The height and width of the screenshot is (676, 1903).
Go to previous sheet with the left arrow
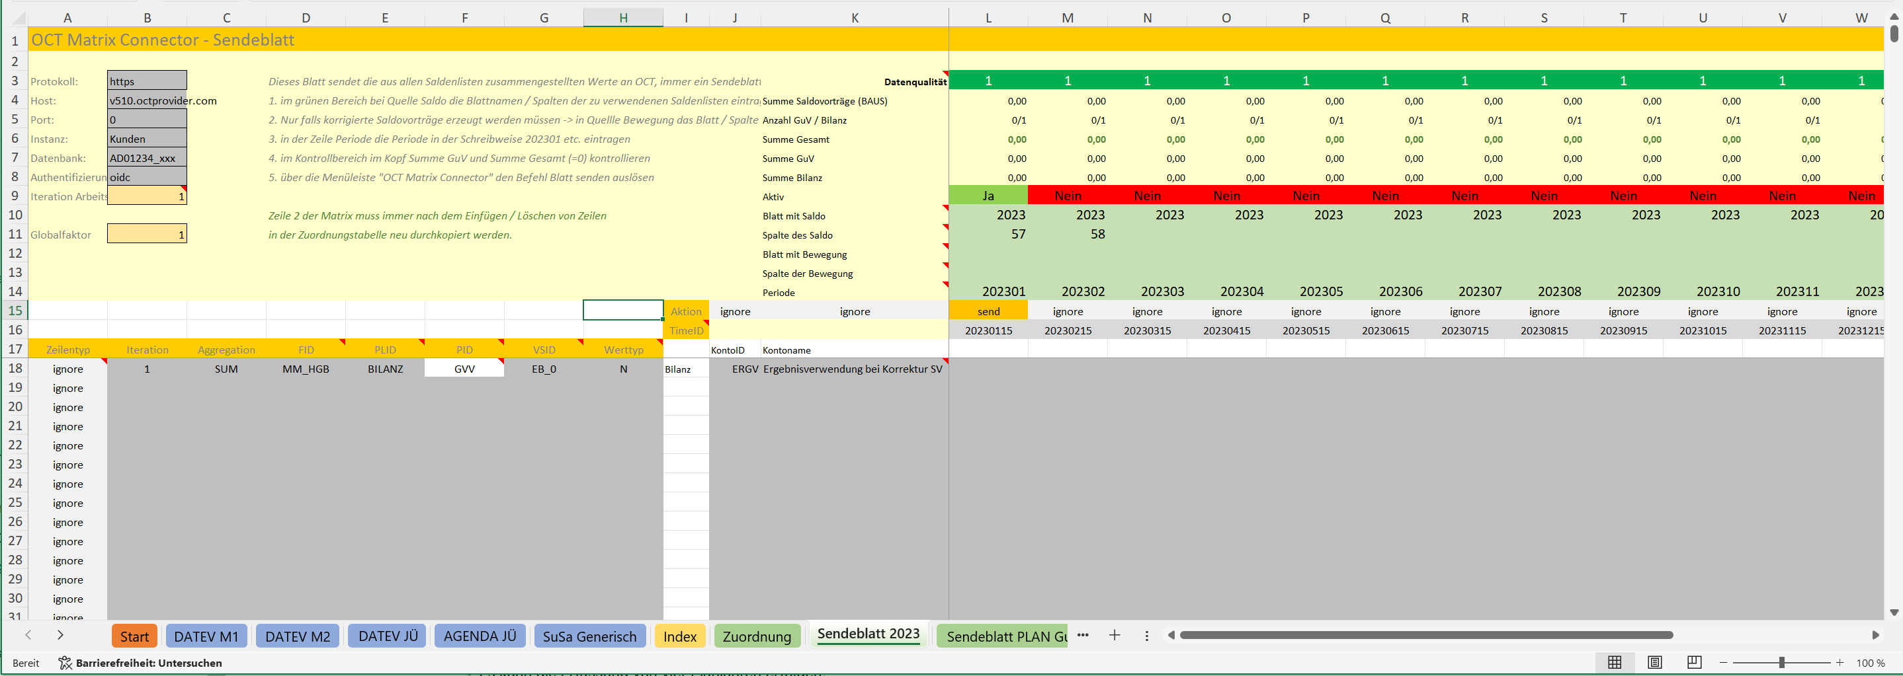pyautogui.click(x=28, y=634)
